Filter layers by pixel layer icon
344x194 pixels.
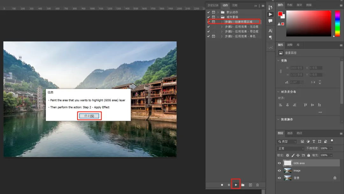[302, 141]
